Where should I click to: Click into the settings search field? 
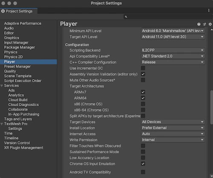point(168,17)
